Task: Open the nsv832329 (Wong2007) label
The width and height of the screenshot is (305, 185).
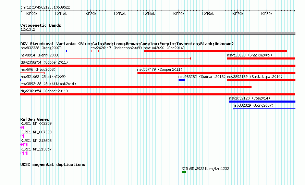Action: click(253, 105)
